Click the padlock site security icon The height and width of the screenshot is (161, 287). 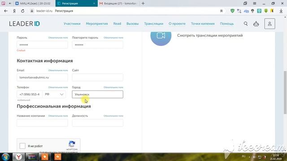(32, 11)
